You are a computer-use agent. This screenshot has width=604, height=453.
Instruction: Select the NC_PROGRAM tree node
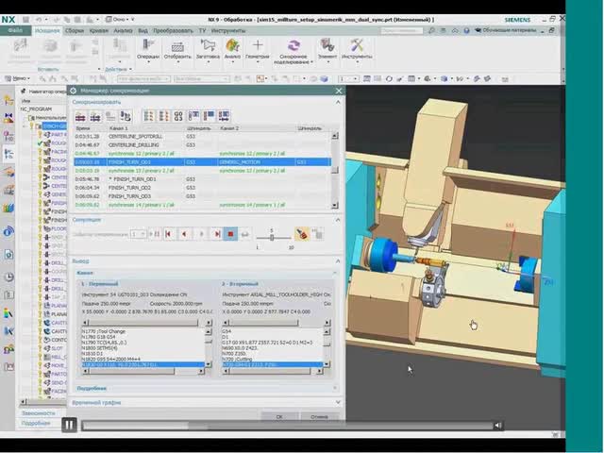point(36,109)
